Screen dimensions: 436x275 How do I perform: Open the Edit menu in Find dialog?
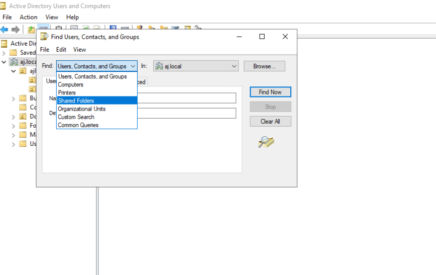click(x=61, y=49)
